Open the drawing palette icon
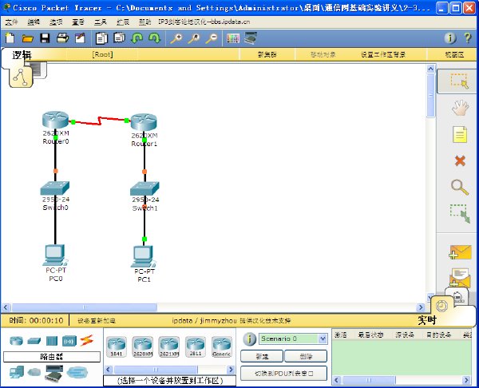 click(x=233, y=38)
